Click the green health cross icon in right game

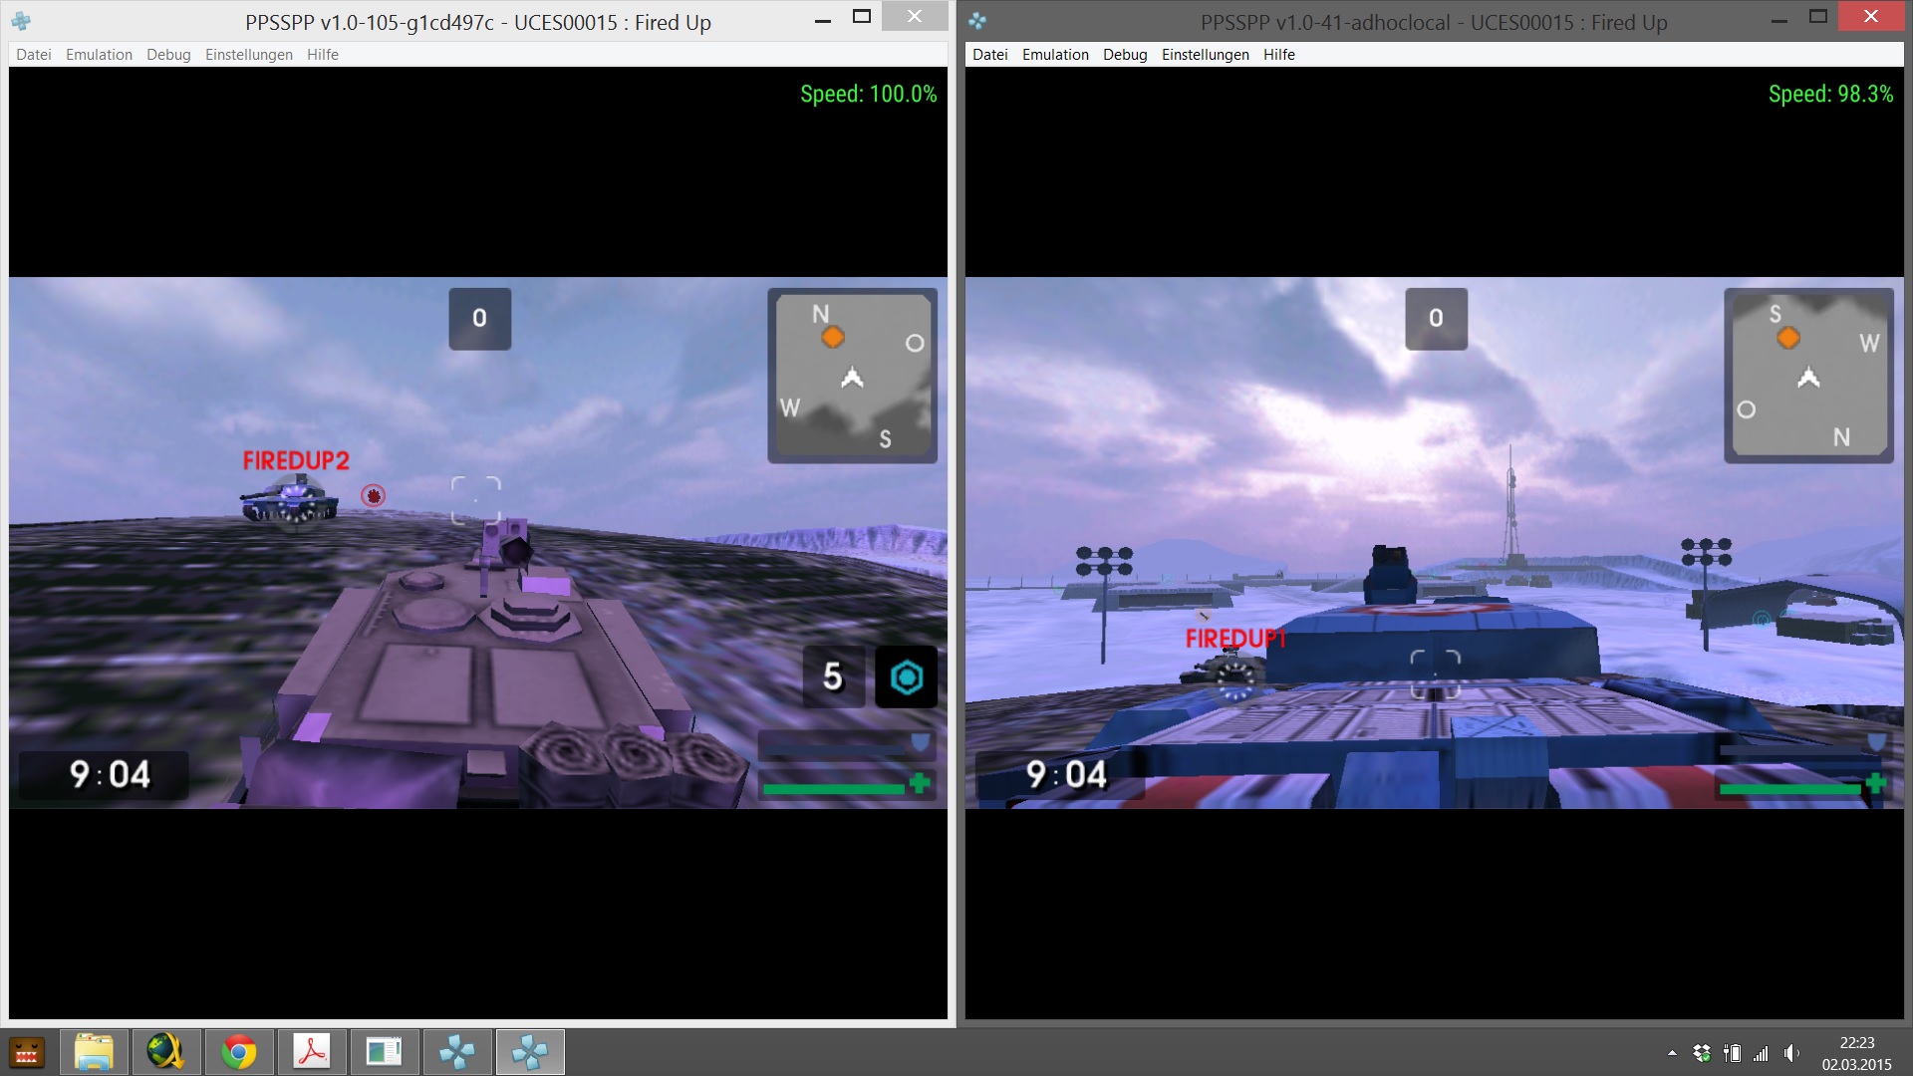[x=1876, y=783]
